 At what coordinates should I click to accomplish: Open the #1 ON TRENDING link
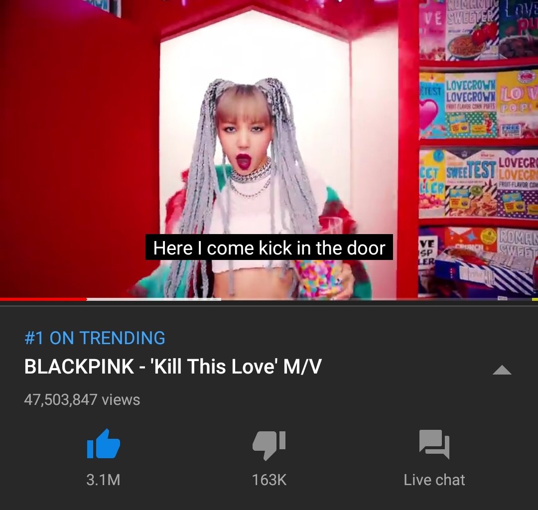pyautogui.click(x=95, y=338)
